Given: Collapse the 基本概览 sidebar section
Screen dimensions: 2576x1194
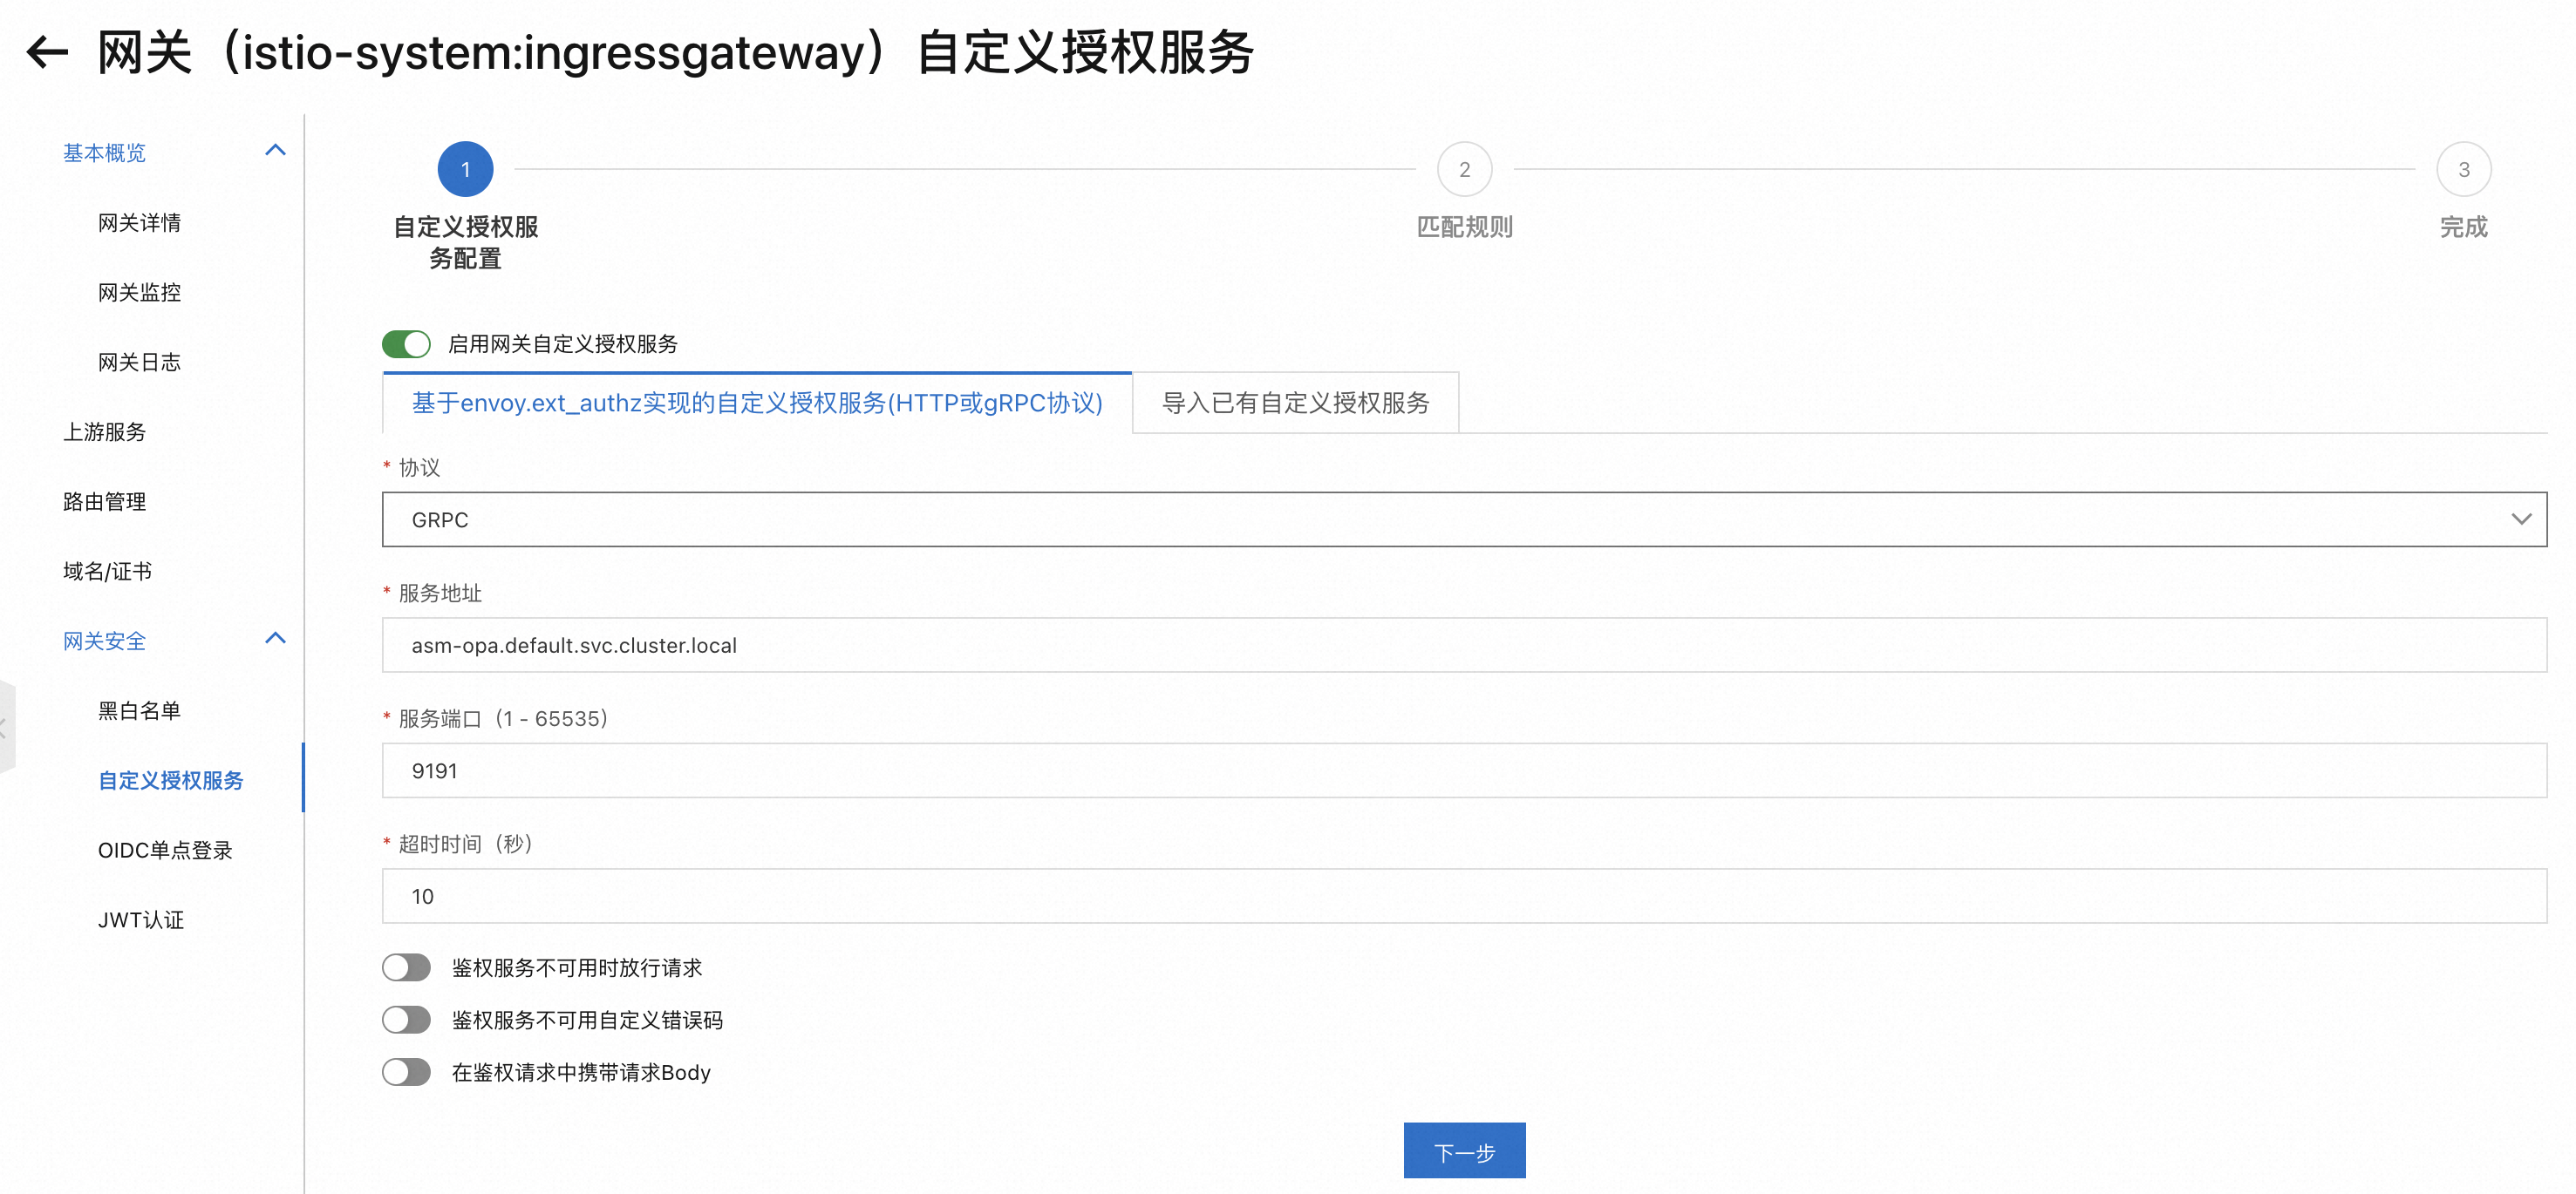Looking at the screenshot, I should (x=275, y=152).
